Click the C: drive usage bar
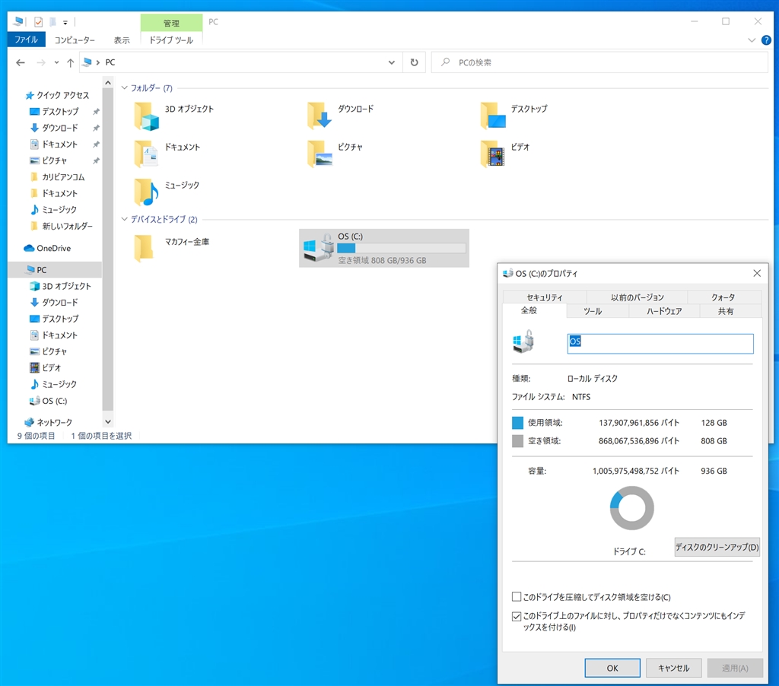The width and height of the screenshot is (779, 686). pyautogui.click(x=402, y=249)
